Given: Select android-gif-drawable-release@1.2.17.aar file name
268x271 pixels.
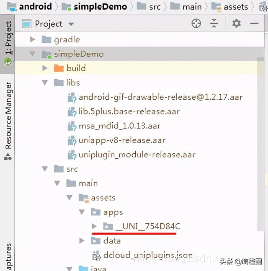Looking at the screenshot, I should [x=161, y=97].
